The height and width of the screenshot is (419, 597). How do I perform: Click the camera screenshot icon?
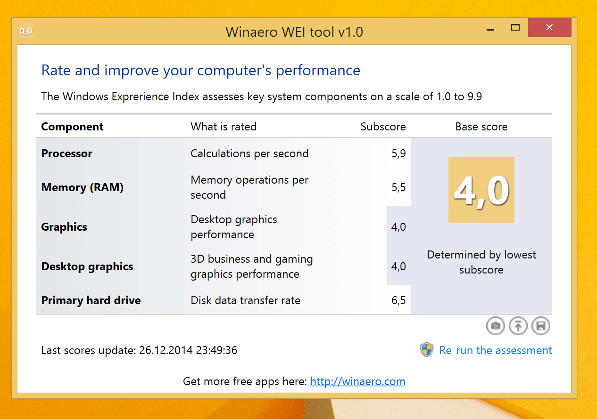[495, 326]
